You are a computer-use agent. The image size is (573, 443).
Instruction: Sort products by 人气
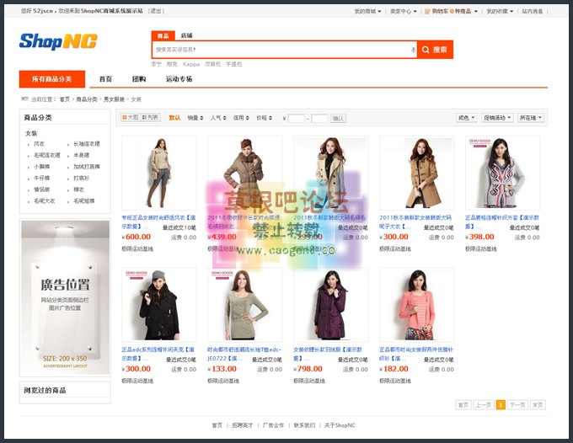(x=217, y=118)
